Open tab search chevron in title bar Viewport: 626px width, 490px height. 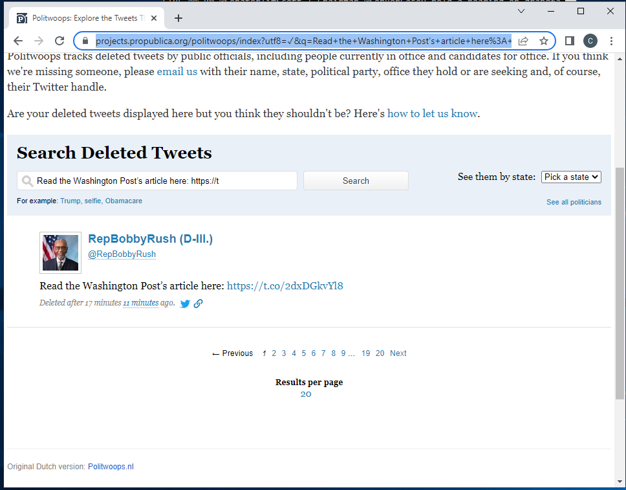pyautogui.click(x=521, y=11)
